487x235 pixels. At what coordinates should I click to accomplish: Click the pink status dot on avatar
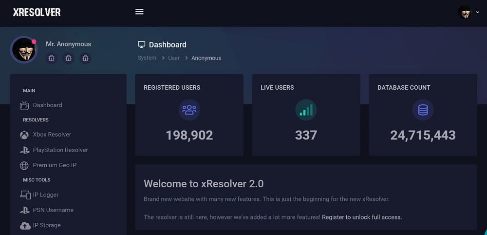point(34,41)
